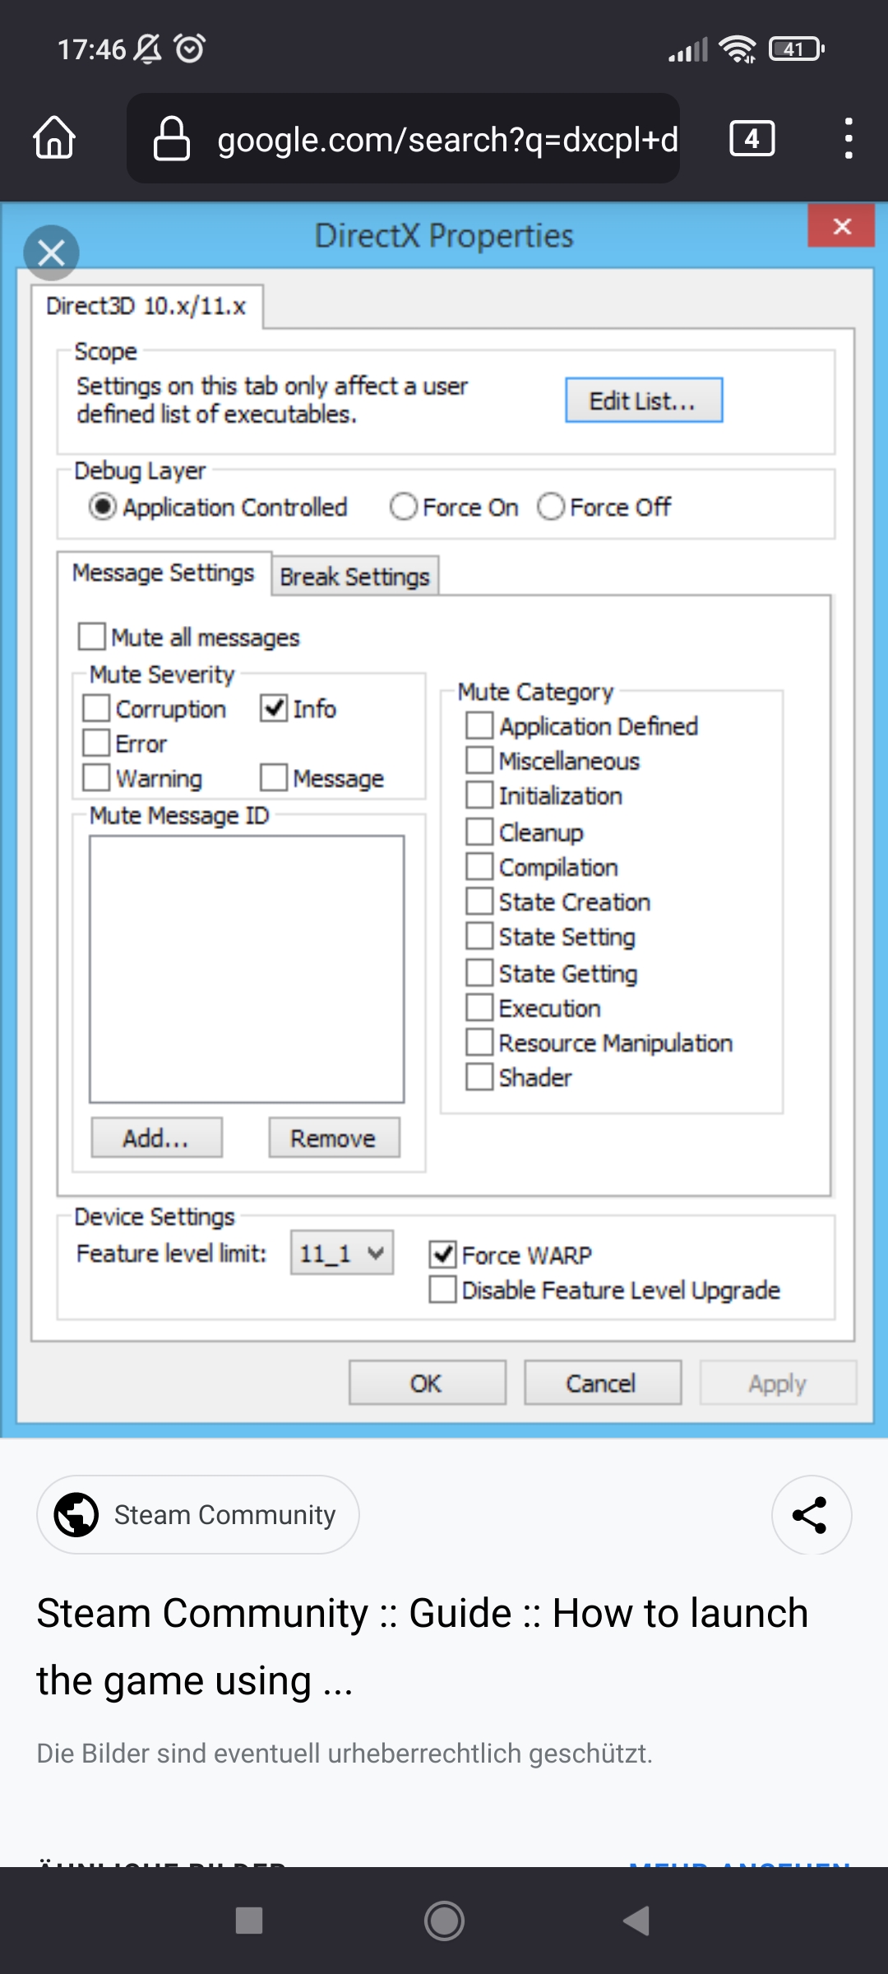Toggle the Corruption severity checkbox
Viewport: 888px width, 1974px height.
(x=96, y=708)
